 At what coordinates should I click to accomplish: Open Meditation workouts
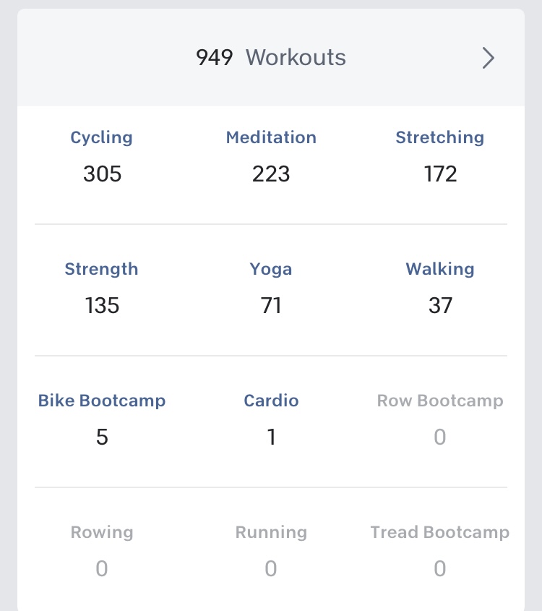271,137
